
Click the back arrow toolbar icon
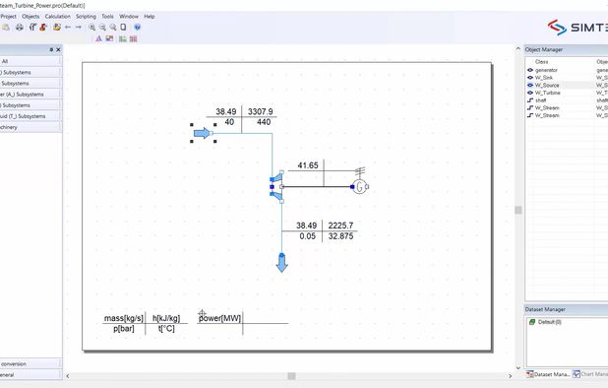click(68, 28)
